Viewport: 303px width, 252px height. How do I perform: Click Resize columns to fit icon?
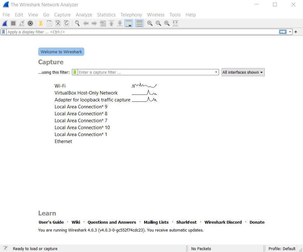pos(175,23)
